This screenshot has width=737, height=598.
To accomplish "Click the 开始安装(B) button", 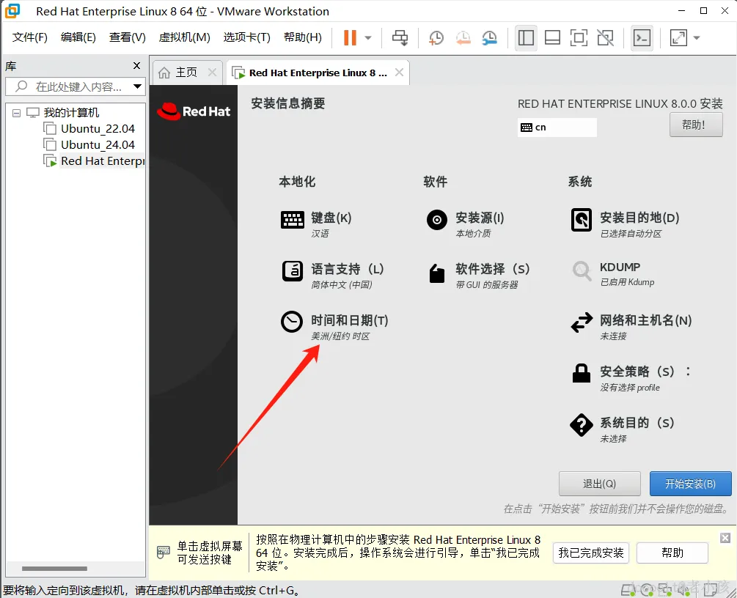I will (x=690, y=484).
